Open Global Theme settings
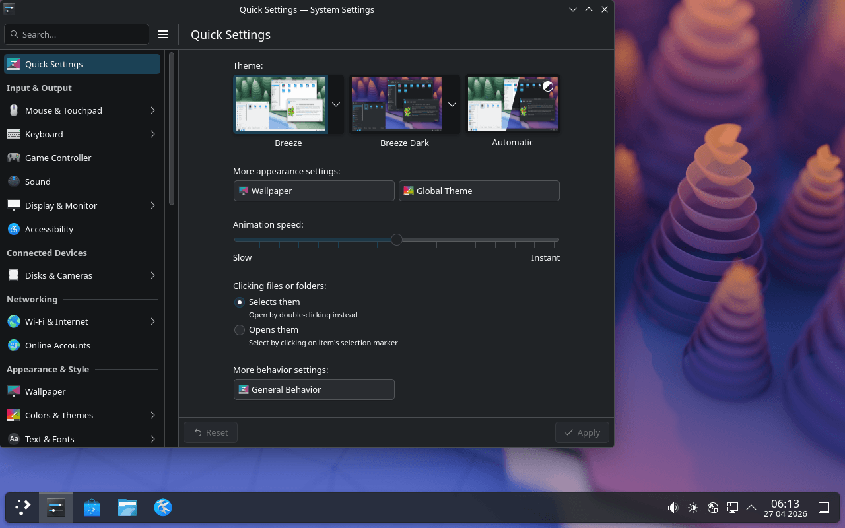Screen dimensions: 845x528 [479, 191]
